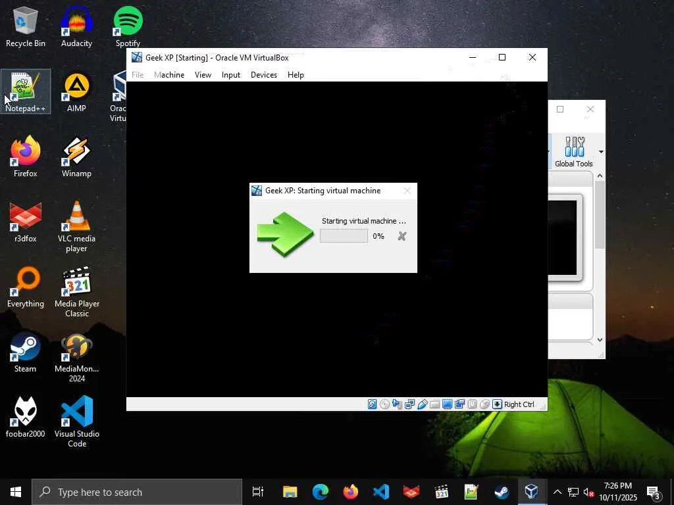The image size is (674, 505).
Task: Open Media Player Classic from the taskbar
Action: [442, 492]
